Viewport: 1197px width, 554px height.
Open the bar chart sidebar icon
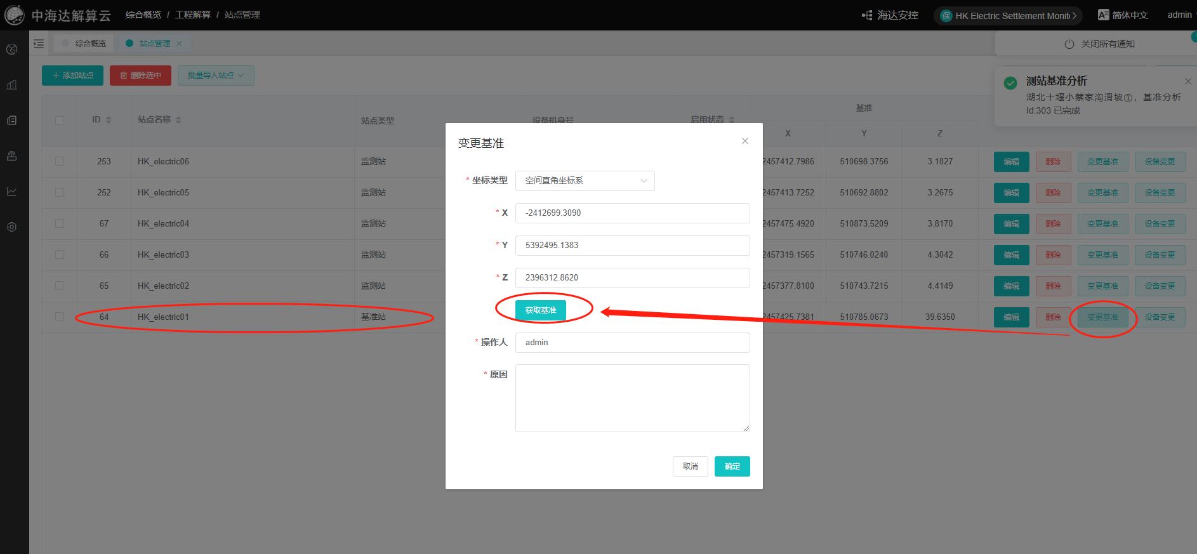(x=11, y=85)
